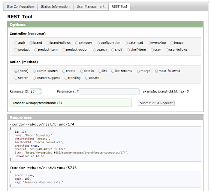The height and width of the screenshot is (191, 211).
Task: Choose the image controller
Action: coord(172,43)
